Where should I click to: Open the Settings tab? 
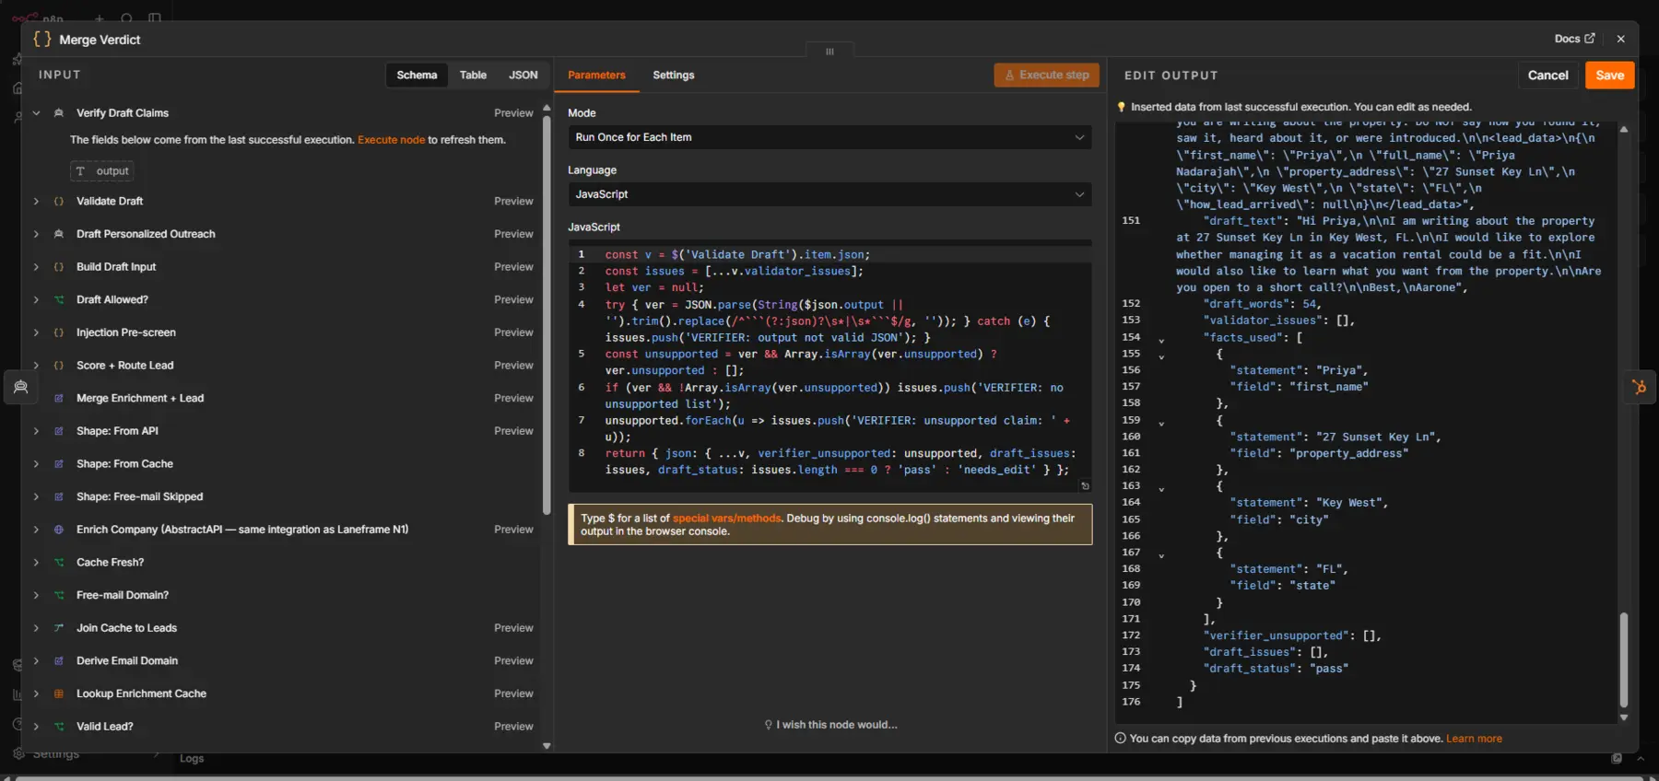click(x=674, y=76)
